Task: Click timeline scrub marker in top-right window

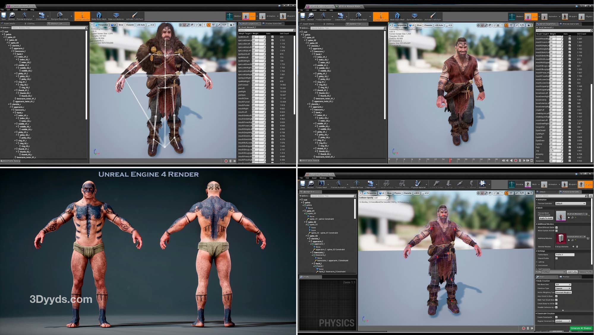Action: click(450, 160)
